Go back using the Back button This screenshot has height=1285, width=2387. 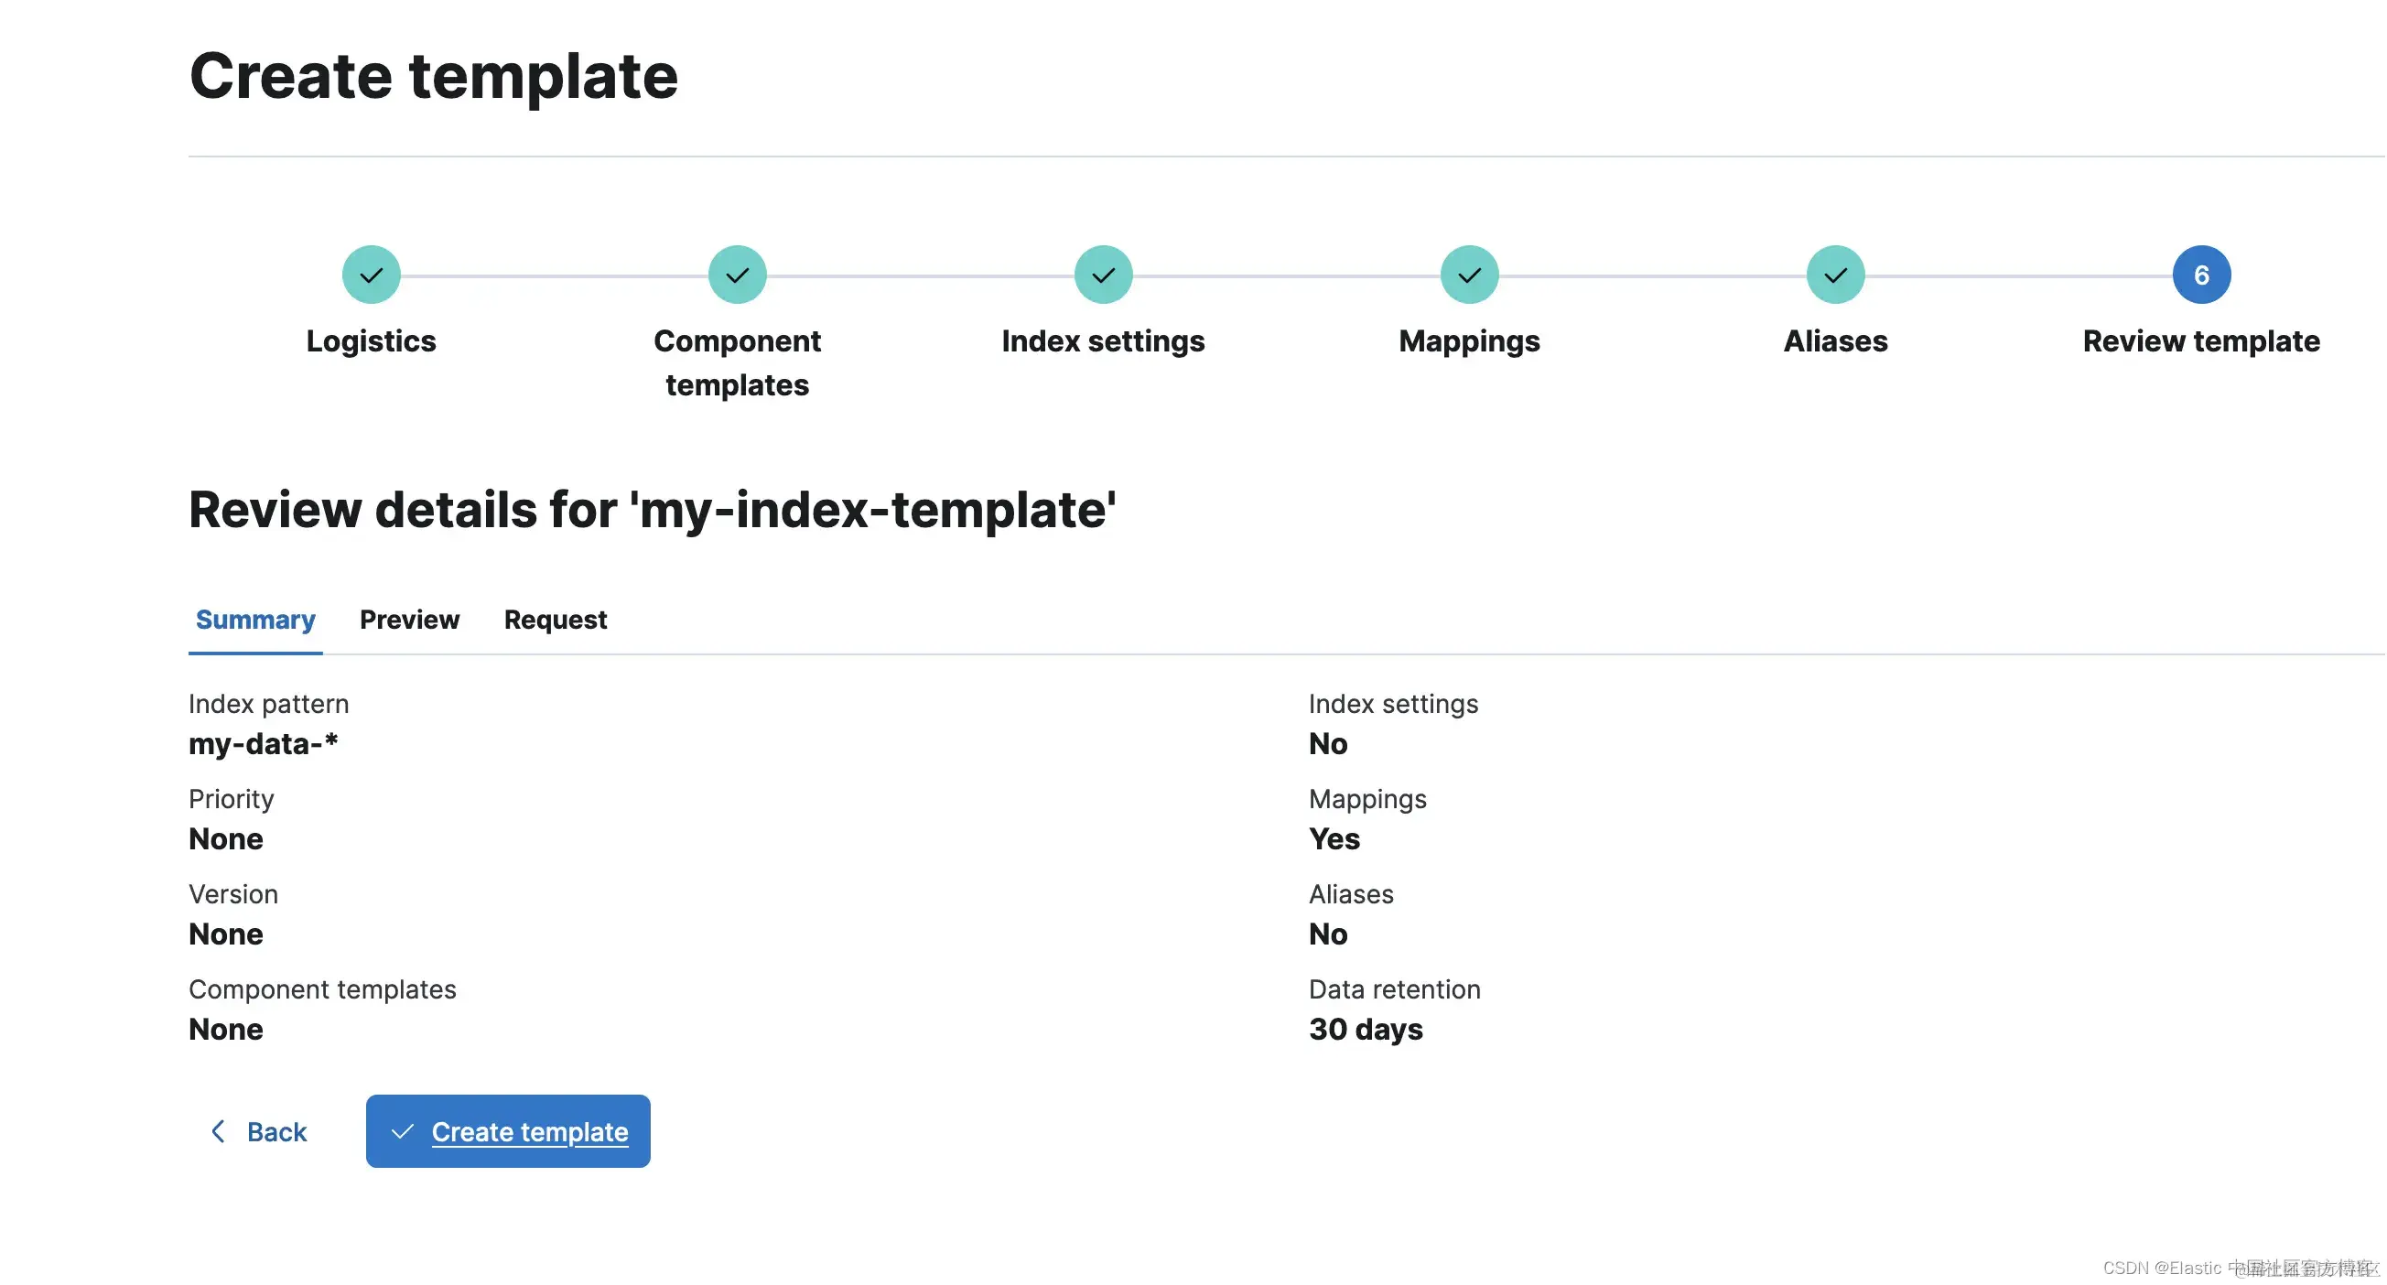coord(275,1131)
